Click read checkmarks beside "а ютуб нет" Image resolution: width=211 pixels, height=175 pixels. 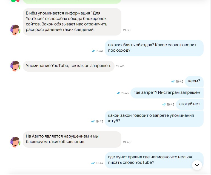(x=164, y=104)
